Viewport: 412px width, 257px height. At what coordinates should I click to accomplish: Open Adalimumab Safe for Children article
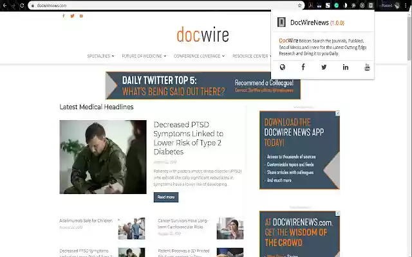(86, 220)
